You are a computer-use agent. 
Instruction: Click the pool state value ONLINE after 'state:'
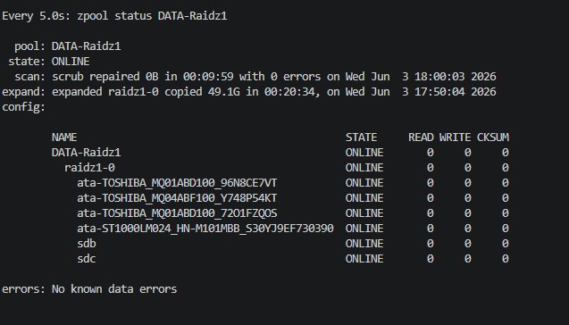71,62
